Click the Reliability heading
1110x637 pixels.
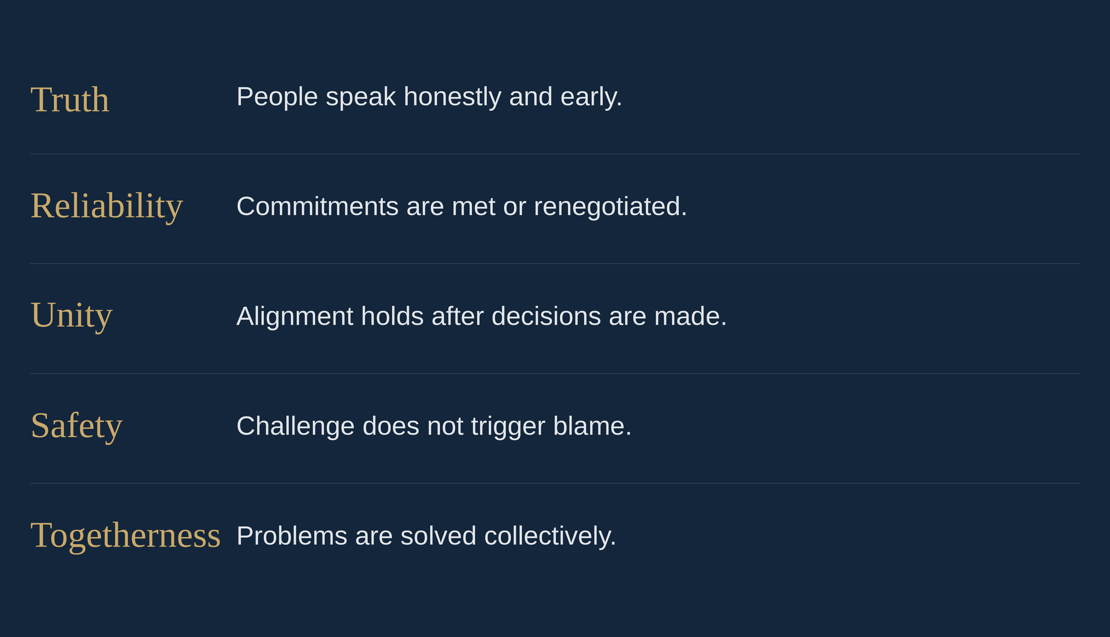pos(107,206)
